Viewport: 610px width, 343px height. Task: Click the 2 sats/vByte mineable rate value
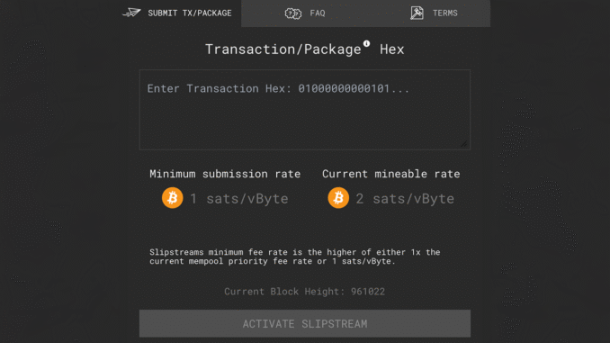405,199
